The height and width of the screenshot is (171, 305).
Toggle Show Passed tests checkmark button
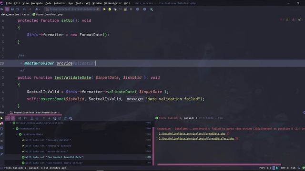[8, 118]
